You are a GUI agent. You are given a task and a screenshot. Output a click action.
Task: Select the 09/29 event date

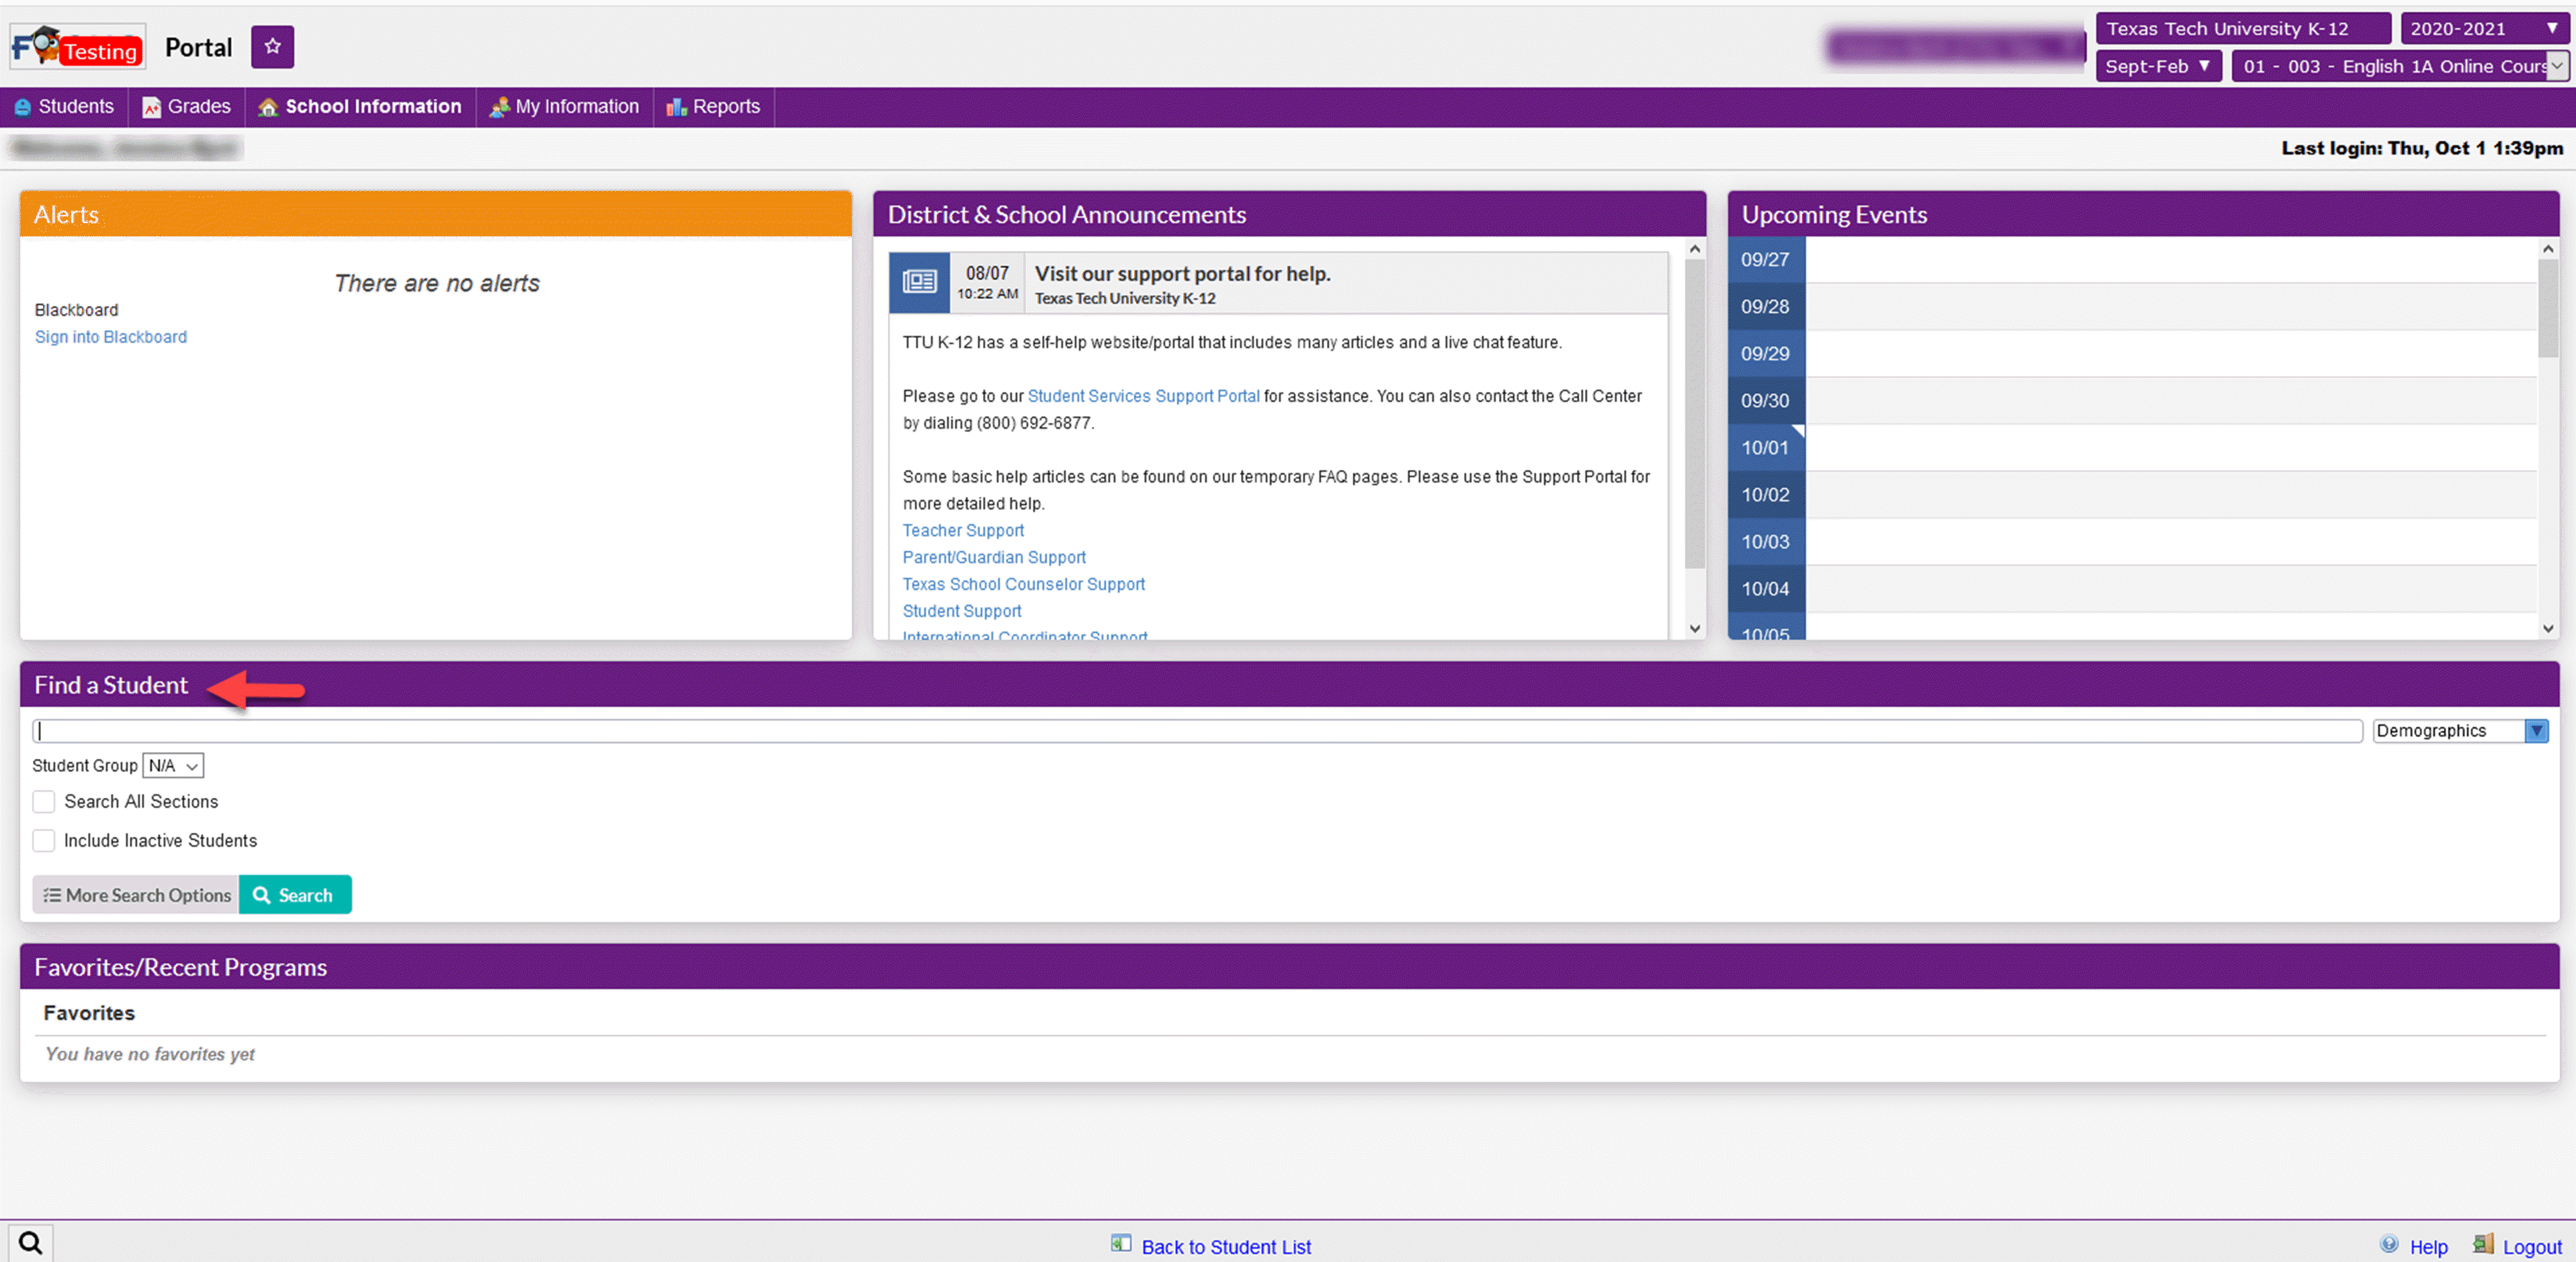point(1766,354)
